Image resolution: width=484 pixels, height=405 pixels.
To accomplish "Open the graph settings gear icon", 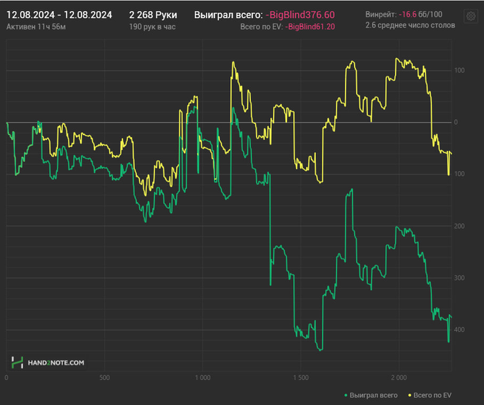I will 471,16.
